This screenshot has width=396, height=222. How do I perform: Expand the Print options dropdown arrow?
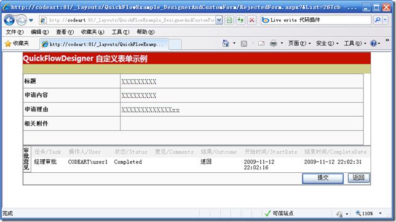[282, 44]
